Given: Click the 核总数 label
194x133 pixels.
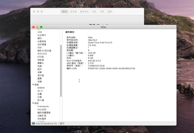Looking at the screenshot, I should coord(70,50).
